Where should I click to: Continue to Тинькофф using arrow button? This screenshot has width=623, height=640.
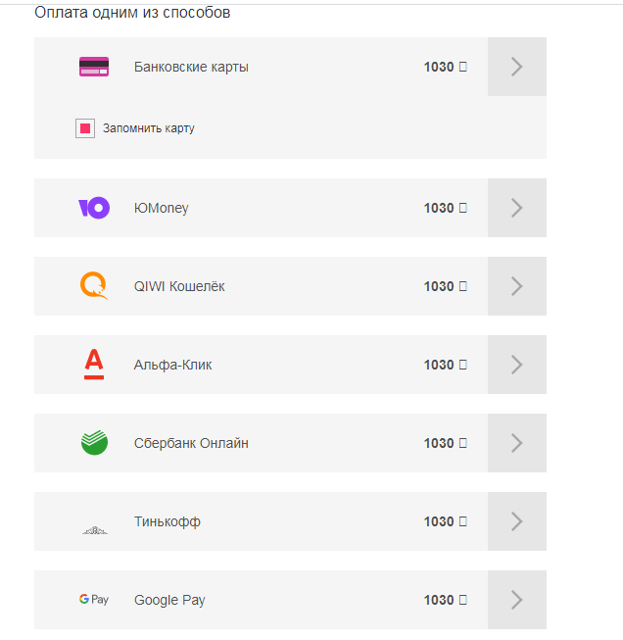click(x=517, y=521)
